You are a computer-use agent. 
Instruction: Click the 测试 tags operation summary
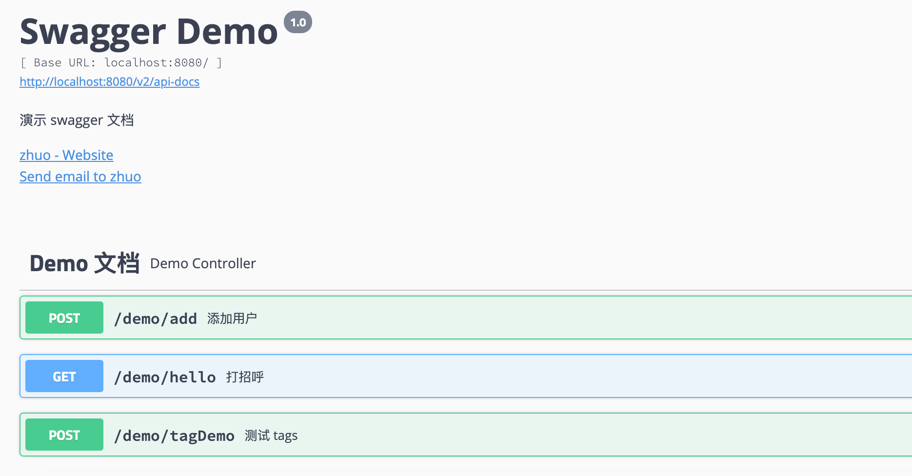(x=271, y=436)
